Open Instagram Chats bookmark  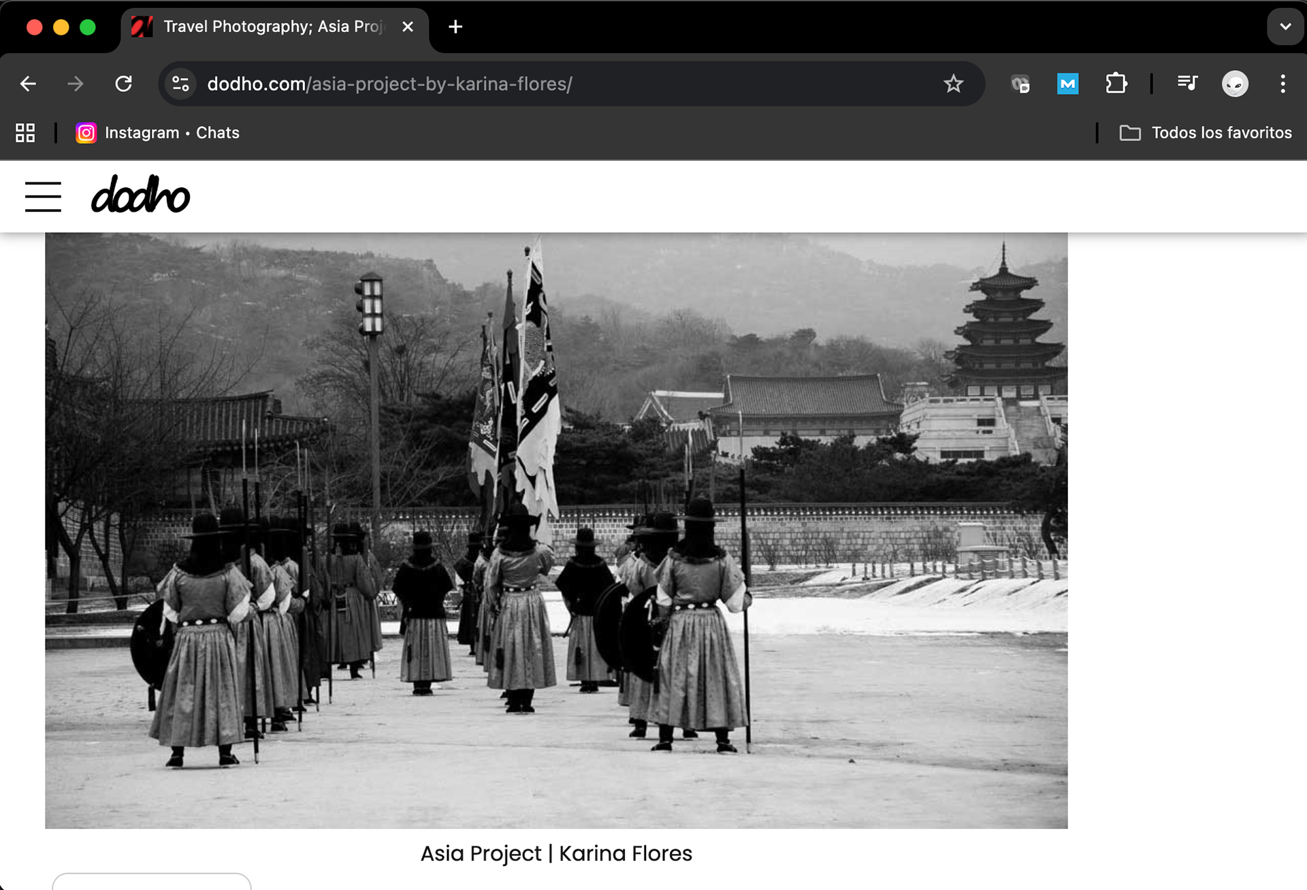click(158, 133)
